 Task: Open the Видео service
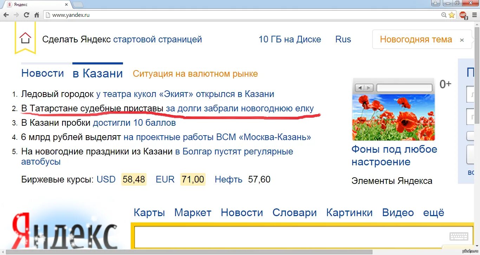(398, 213)
